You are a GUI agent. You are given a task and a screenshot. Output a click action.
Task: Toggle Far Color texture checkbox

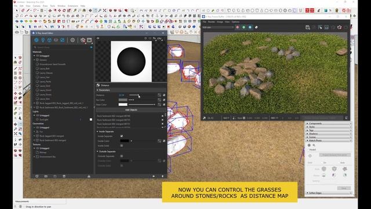[164, 100]
